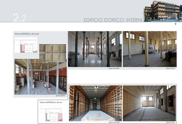Open the empty corridor piano terzo photo

tap(149, 103)
